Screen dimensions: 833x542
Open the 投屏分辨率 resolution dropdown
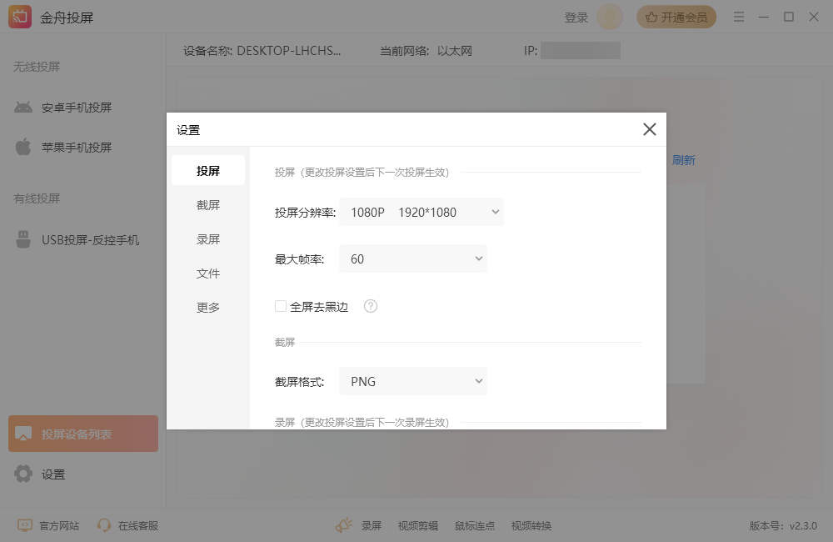click(421, 212)
